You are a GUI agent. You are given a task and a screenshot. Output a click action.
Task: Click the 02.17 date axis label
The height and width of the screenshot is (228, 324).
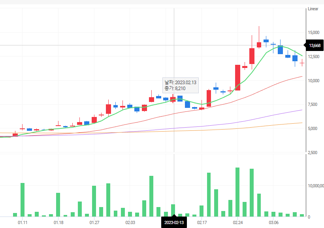[202, 222]
